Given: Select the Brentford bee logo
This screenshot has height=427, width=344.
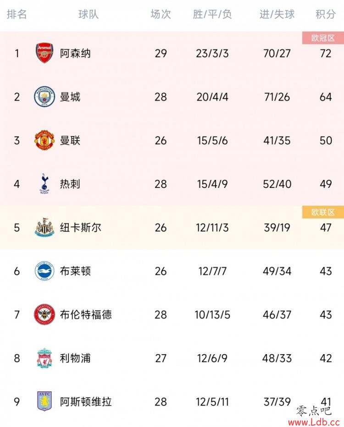Looking at the screenshot, I should pos(44,315).
